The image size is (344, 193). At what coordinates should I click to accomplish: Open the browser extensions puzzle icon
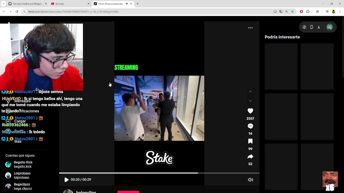[308, 12]
